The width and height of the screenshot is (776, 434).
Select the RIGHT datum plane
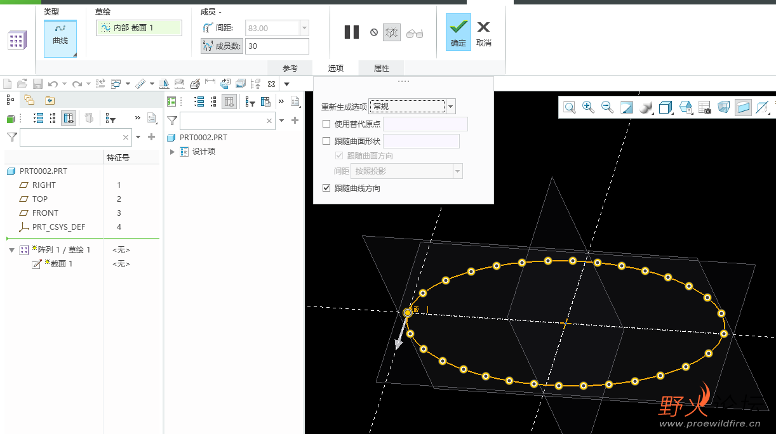44,185
